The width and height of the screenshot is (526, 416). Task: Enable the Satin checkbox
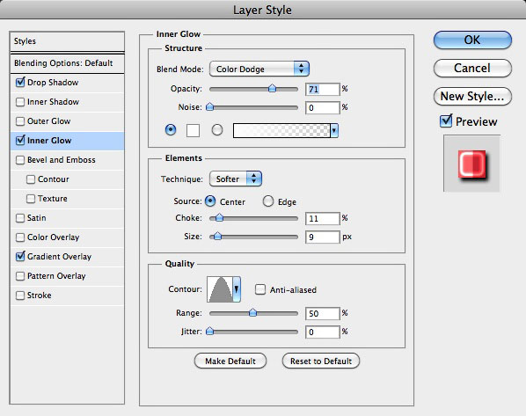20,218
